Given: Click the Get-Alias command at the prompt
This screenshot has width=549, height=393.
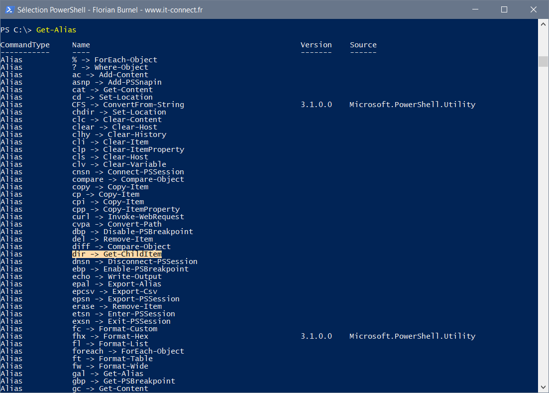Looking at the screenshot, I should click(56, 30).
